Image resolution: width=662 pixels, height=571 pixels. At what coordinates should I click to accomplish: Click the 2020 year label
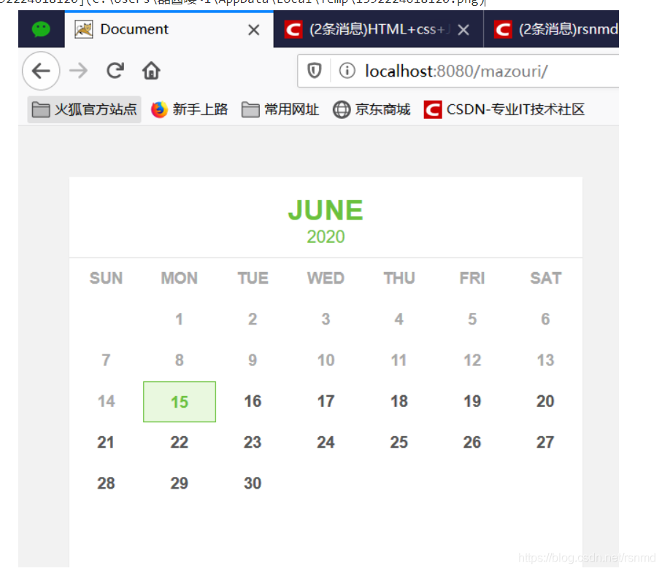(x=326, y=236)
